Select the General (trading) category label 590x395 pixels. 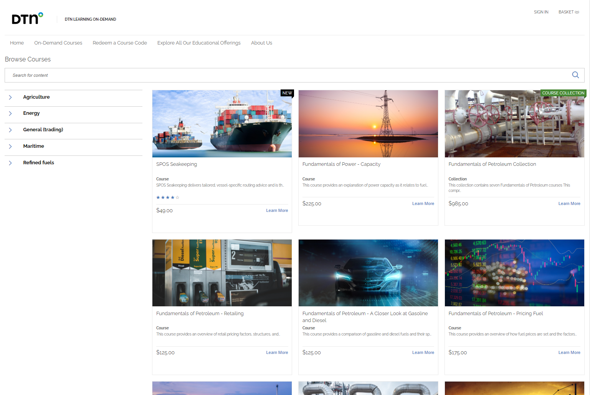point(43,130)
